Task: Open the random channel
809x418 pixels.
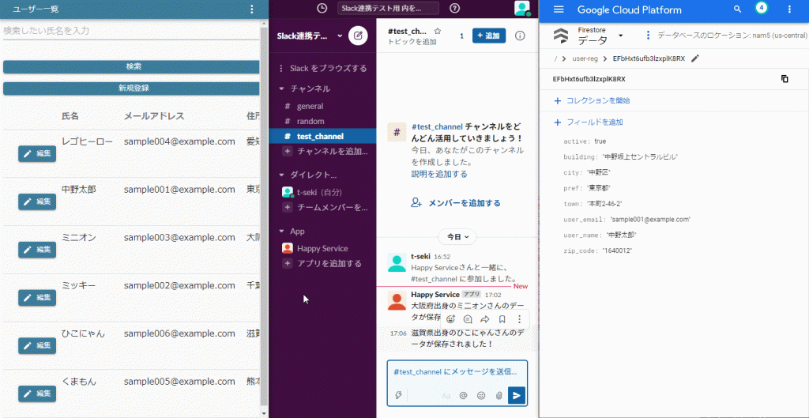Action: 310,121
